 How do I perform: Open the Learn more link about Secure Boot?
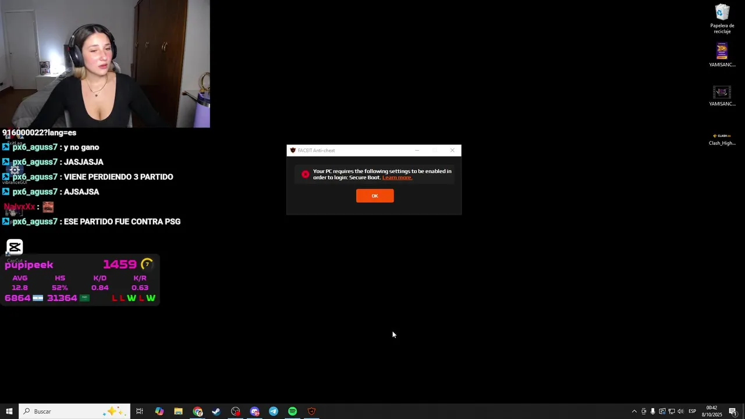pyautogui.click(x=397, y=177)
